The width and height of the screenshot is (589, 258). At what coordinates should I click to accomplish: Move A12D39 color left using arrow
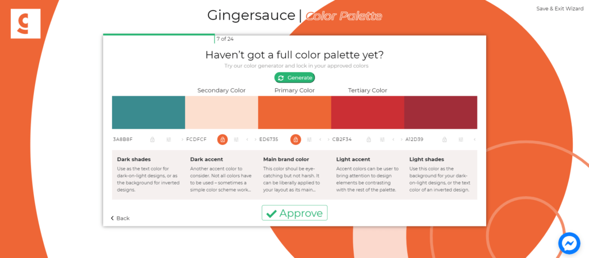475,140
